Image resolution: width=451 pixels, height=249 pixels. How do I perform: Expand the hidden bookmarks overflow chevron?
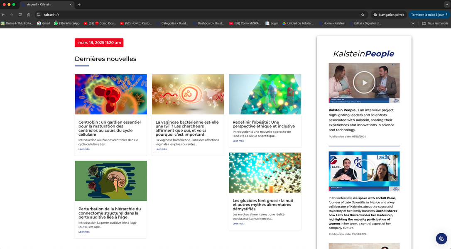pos(412,23)
